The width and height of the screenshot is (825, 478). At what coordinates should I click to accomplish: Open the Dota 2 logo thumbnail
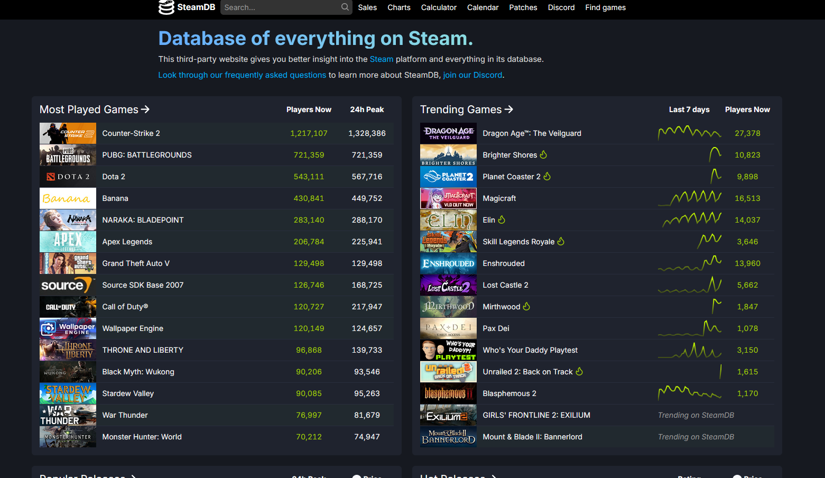tap(68, 177)
